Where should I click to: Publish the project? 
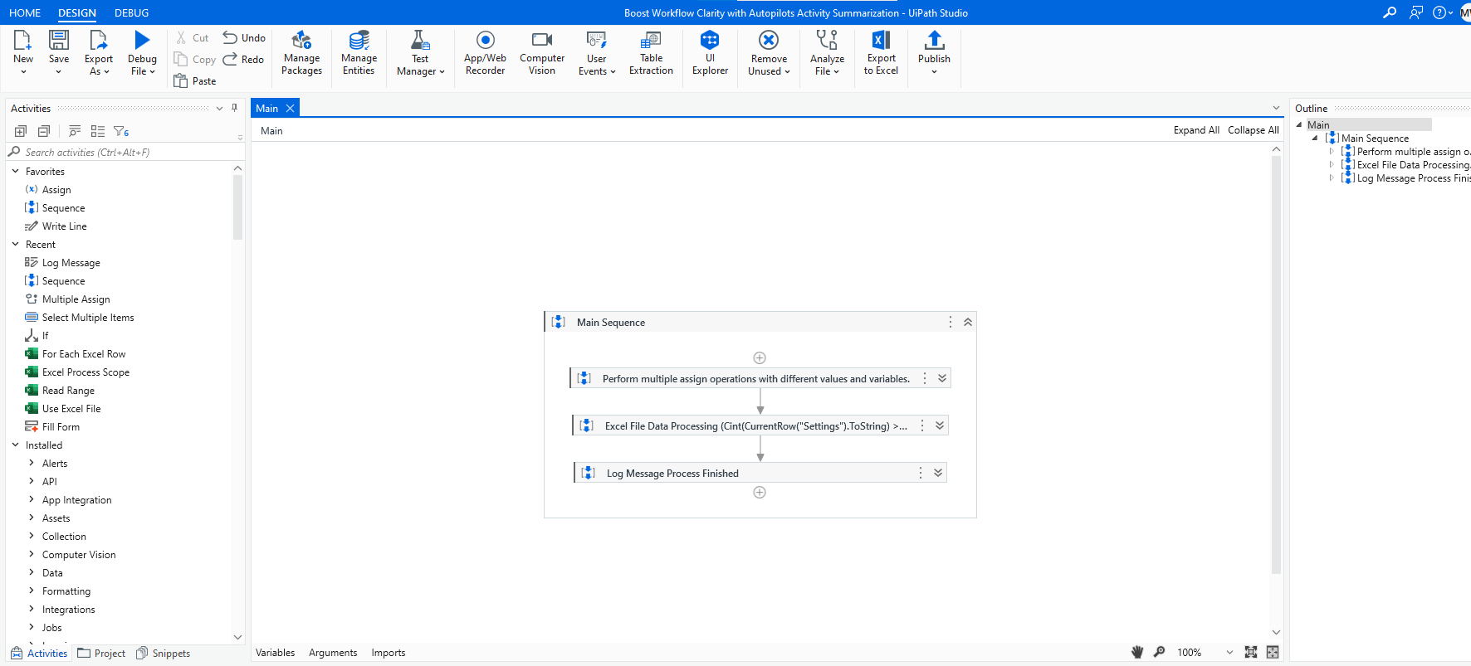click(x=934, y=54)
